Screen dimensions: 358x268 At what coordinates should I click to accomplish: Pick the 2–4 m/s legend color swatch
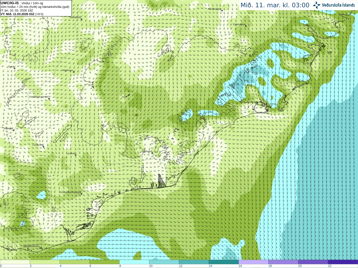tap(45, 262)
